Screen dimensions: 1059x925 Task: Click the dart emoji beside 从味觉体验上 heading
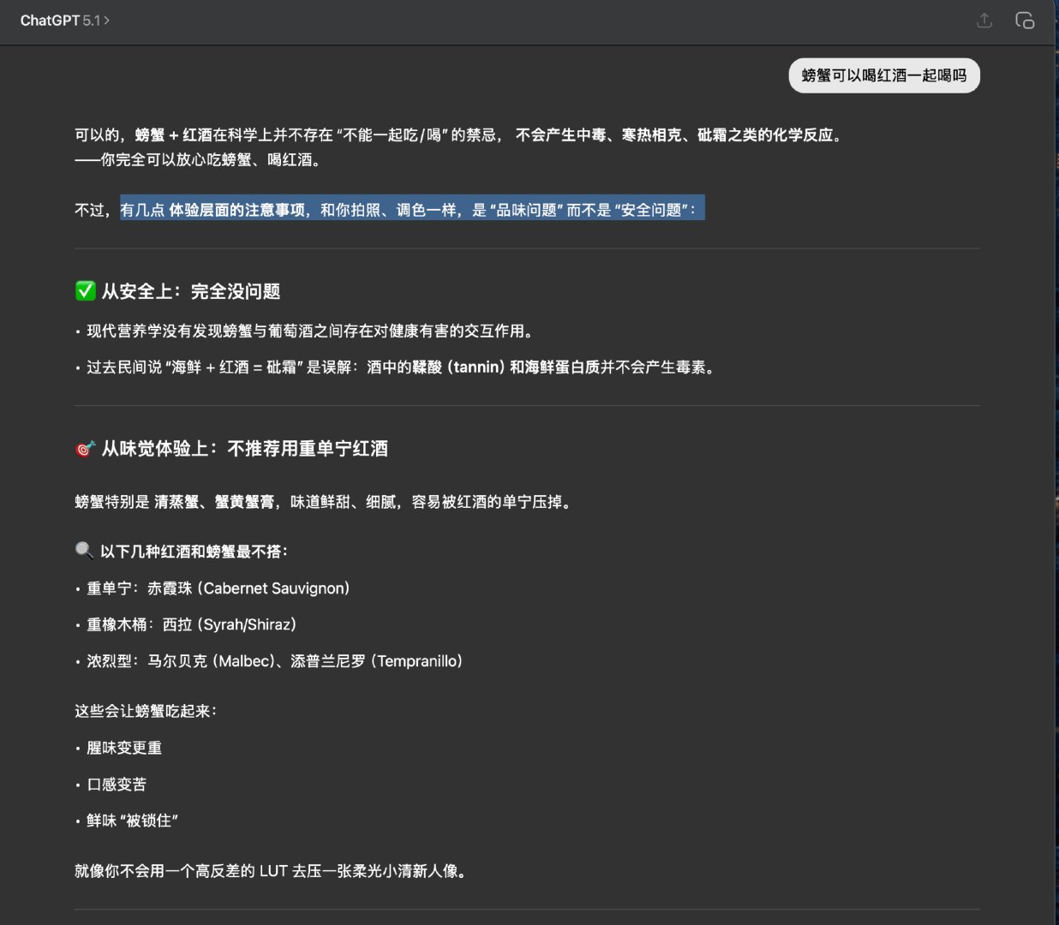(83, 448)
